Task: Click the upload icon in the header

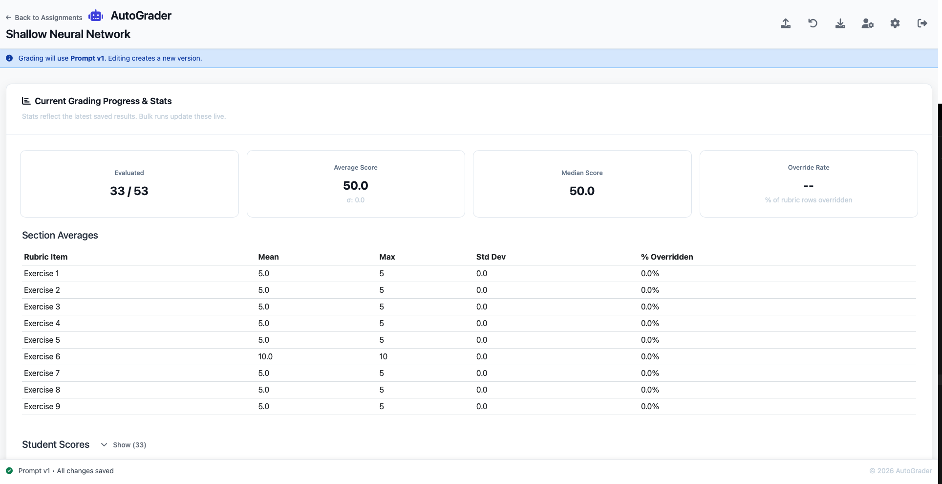Action: click(785, 23)
